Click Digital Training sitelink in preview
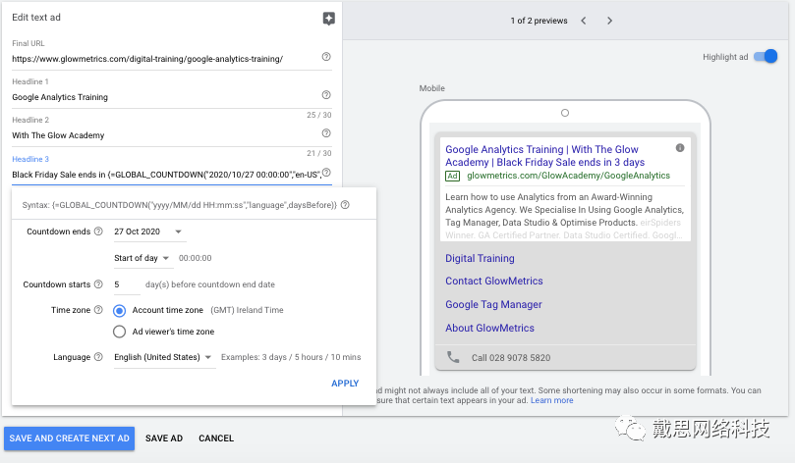795x463 pixels. 480,258
